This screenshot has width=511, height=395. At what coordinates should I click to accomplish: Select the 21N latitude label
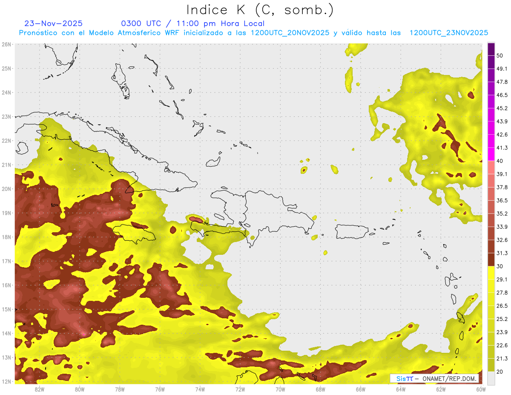click(7, 164)
